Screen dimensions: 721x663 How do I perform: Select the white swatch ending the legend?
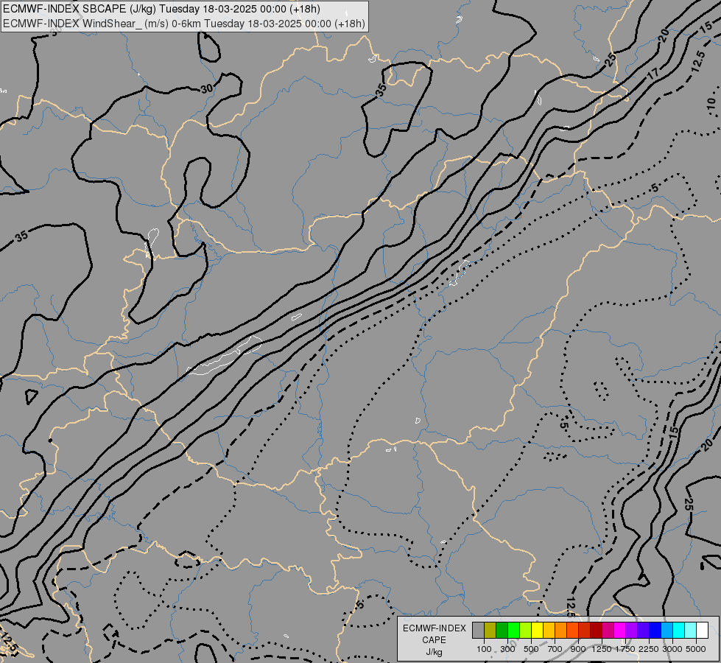[x=703, y=630]
